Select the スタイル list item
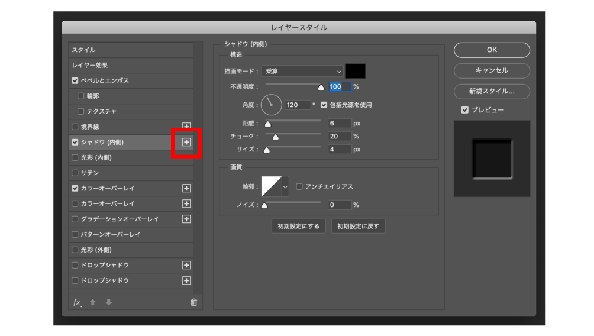Viewport: 594px width, 336px height. pos(131,50)
